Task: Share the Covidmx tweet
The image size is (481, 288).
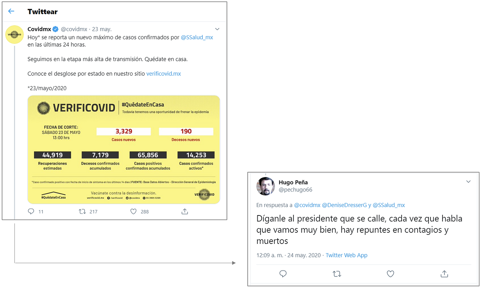Action: pos(185,211)
